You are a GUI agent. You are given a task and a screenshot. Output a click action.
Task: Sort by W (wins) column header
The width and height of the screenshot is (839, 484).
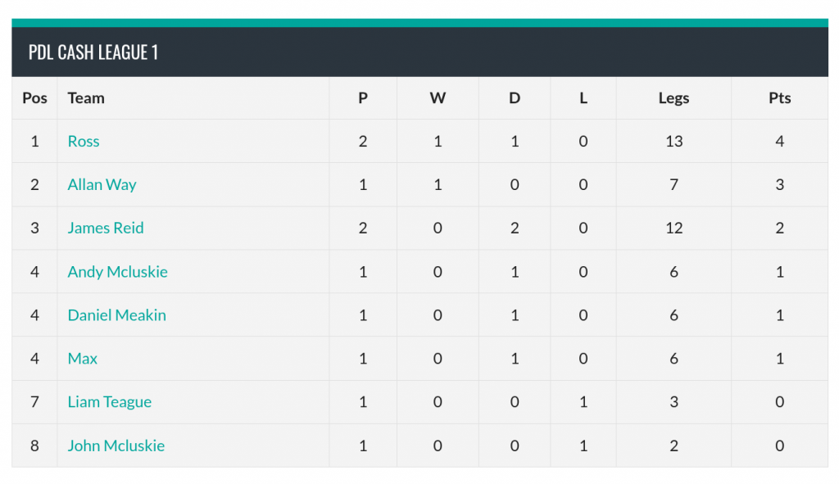click(438, 98)
